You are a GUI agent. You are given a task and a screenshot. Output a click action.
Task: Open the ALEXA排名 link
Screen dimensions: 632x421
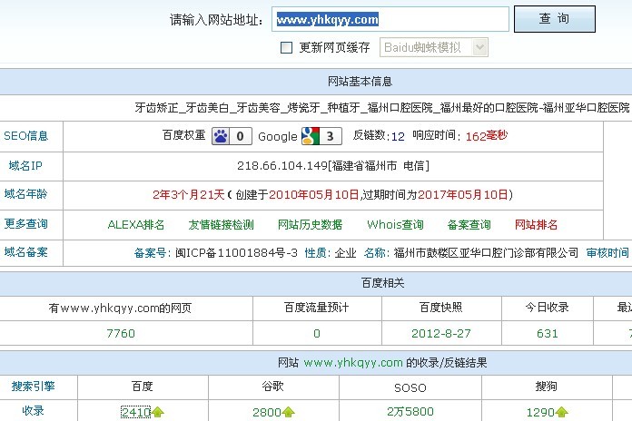pos(136,225)
